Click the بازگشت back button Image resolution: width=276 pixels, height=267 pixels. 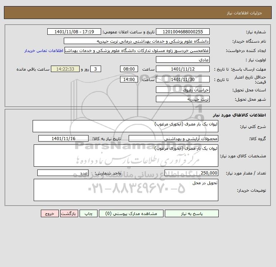click(69, 214)
